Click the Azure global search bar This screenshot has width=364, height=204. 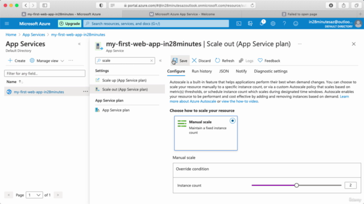[156, 24]
